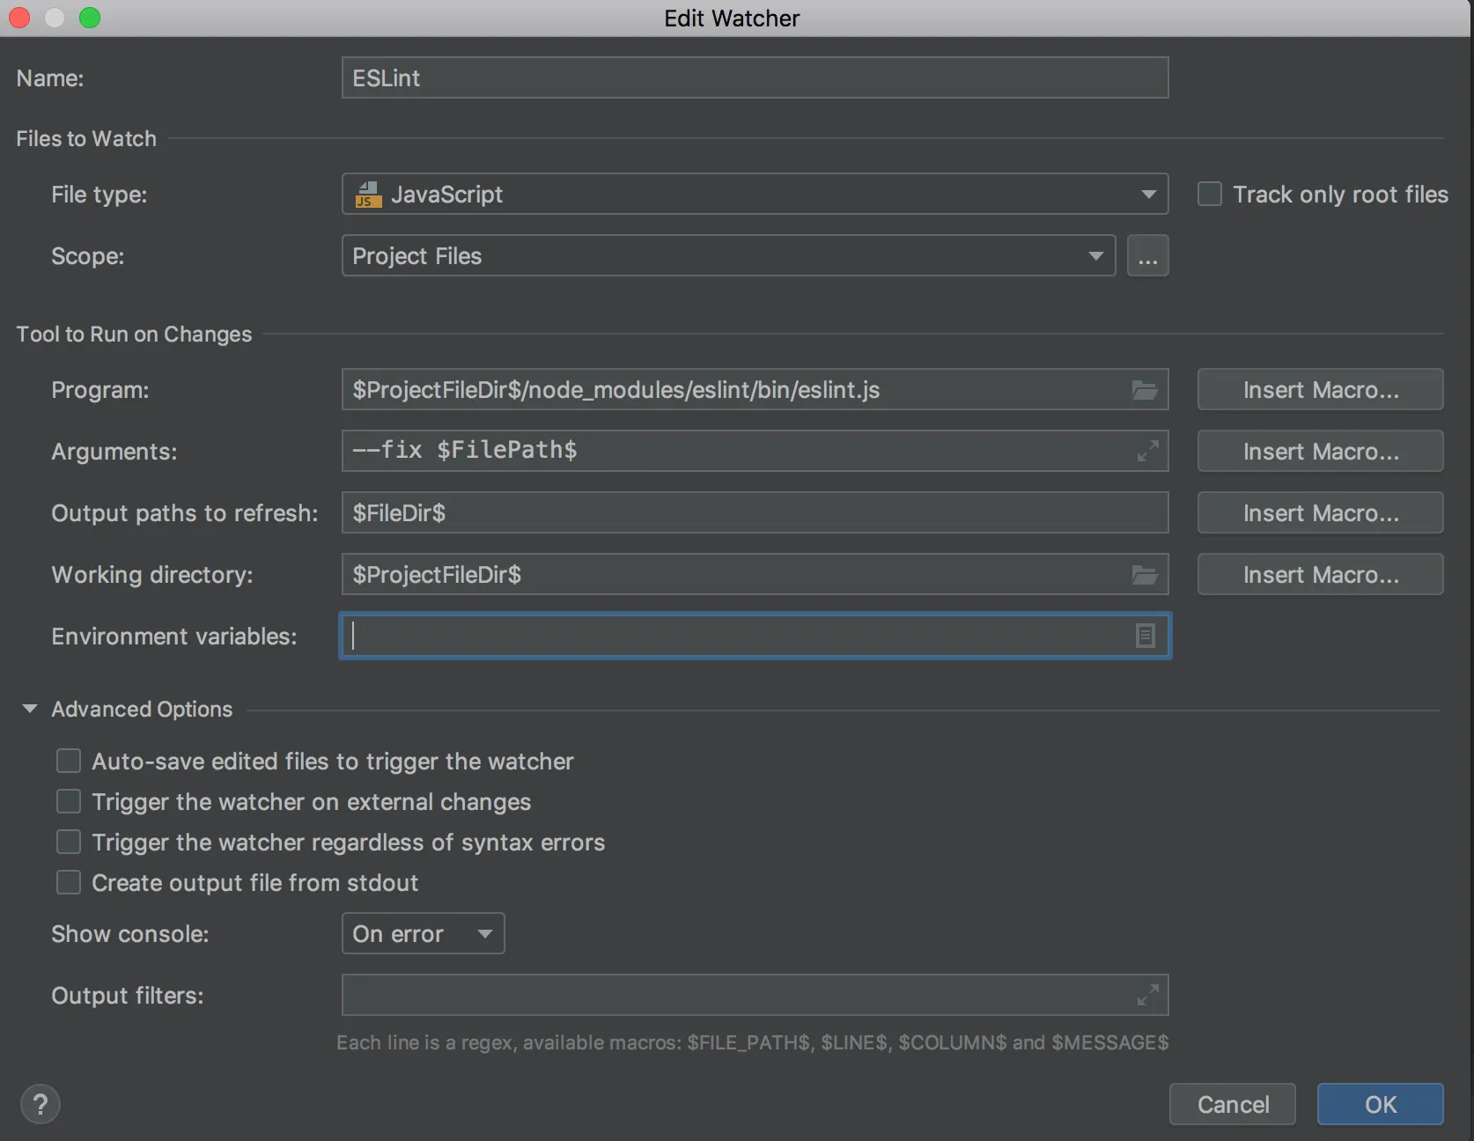
Task: Click the JavaScript file type icon
Action: point(368,195)
